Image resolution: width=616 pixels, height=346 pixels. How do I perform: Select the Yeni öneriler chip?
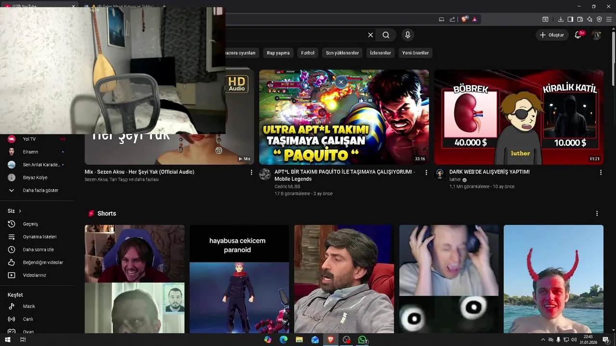tap(415, 53)
